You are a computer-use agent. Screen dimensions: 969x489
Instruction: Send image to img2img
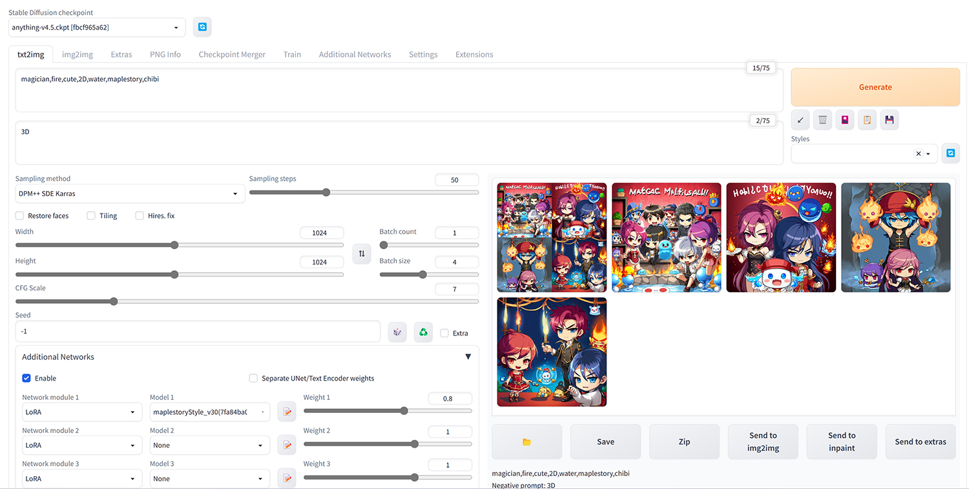tap(763, 442)
